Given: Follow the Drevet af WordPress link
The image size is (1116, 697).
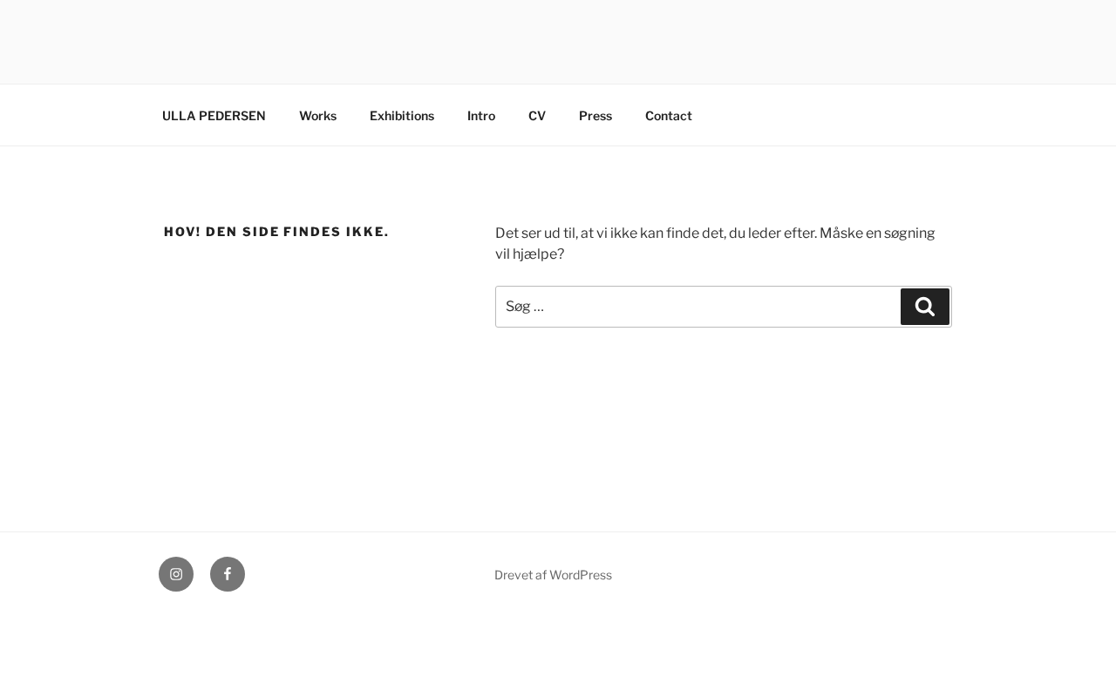Looking at the screenshot, I should click(x=553, y=575).
